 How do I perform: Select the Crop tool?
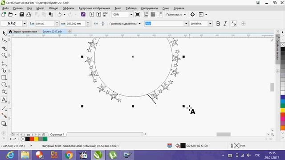(4, 48)
